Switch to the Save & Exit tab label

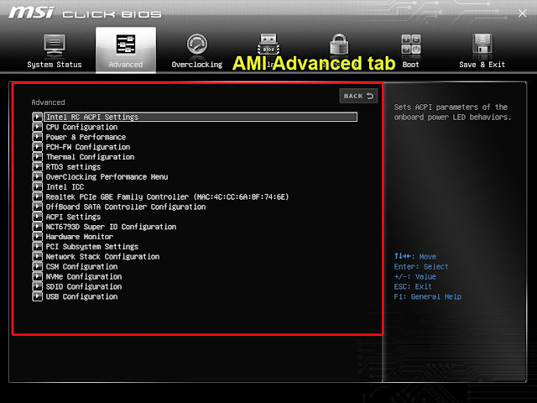point(482,65)
